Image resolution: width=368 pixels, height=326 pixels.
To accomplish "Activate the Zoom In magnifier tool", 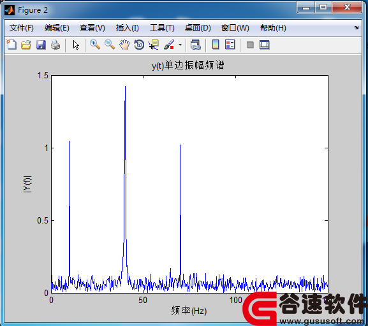I will (95, 45).
